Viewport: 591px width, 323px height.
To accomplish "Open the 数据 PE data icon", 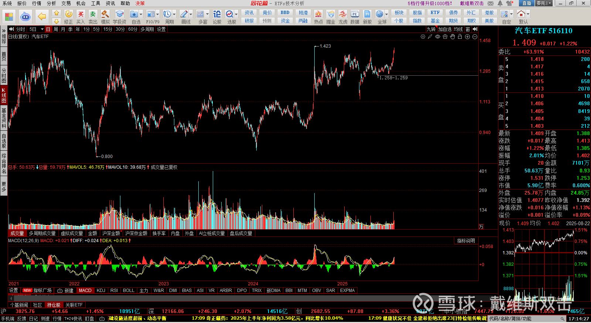I will 355,17.
